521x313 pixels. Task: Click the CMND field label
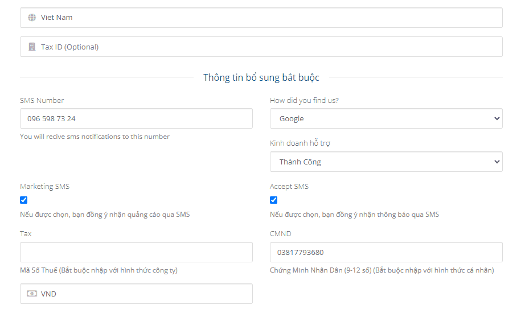[281, 234]
